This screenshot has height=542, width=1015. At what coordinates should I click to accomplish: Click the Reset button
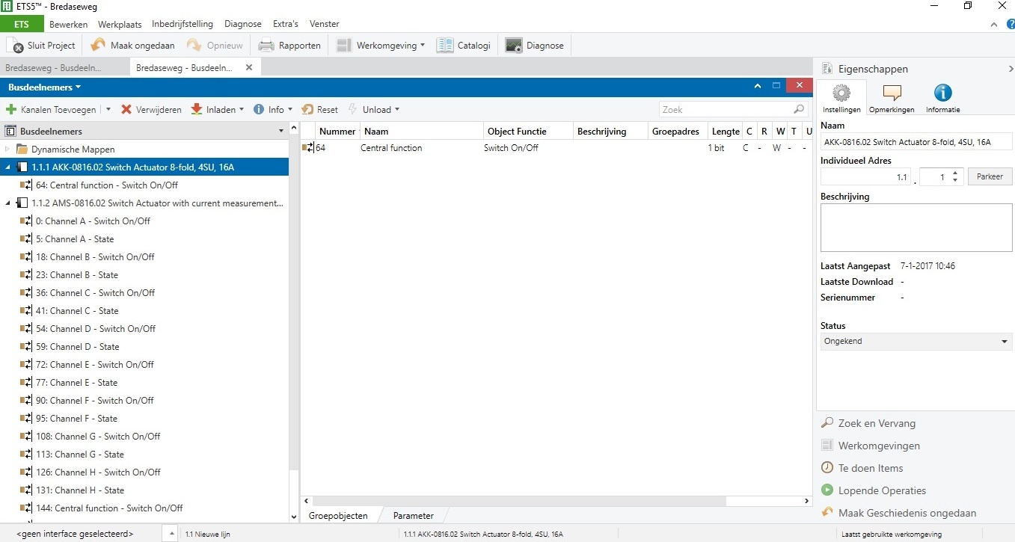coord(320,110)
